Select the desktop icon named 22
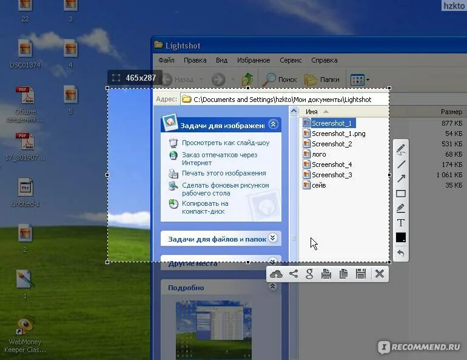 pyautogui.click(x=25, y=10)
